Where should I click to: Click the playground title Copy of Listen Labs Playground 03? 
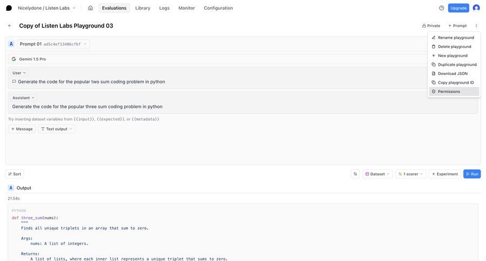tap(66, 26)
